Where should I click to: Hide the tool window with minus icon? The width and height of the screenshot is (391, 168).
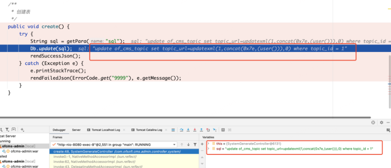pos(388,122)
